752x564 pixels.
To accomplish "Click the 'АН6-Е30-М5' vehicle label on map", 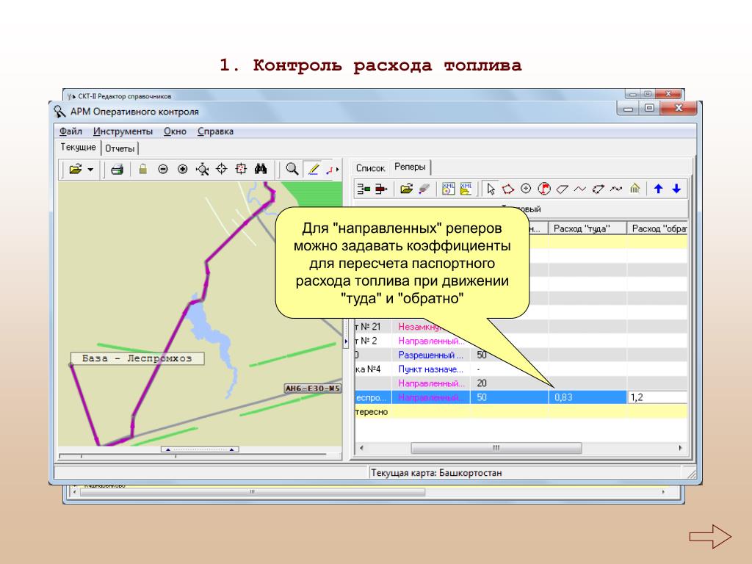I will coord(313,388).
